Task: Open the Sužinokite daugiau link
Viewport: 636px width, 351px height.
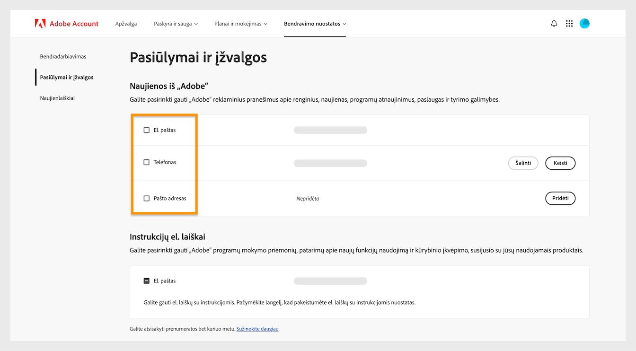Action: pyautogui.click(x=257, y=328)
